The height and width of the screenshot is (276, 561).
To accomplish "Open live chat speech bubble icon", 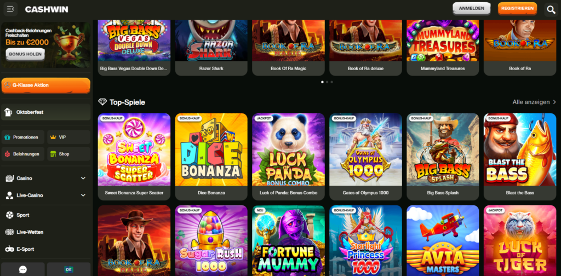I will coord(23,269).
